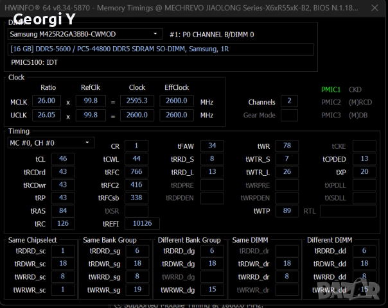Click the HWiNFO Memory Timings title bar
This screenshot has height=308, width=388.
click(193, 8)
